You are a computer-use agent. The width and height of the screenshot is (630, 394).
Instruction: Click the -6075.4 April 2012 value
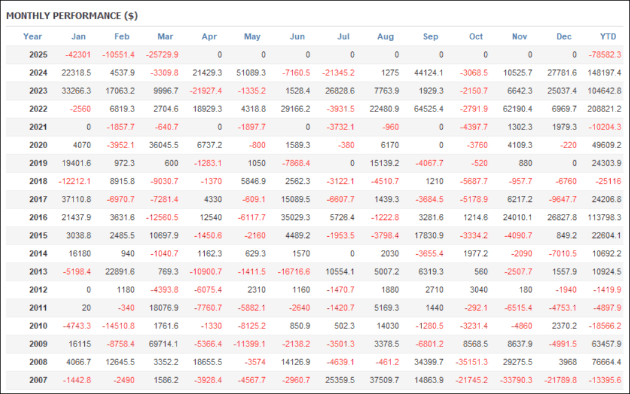(208, 290)
